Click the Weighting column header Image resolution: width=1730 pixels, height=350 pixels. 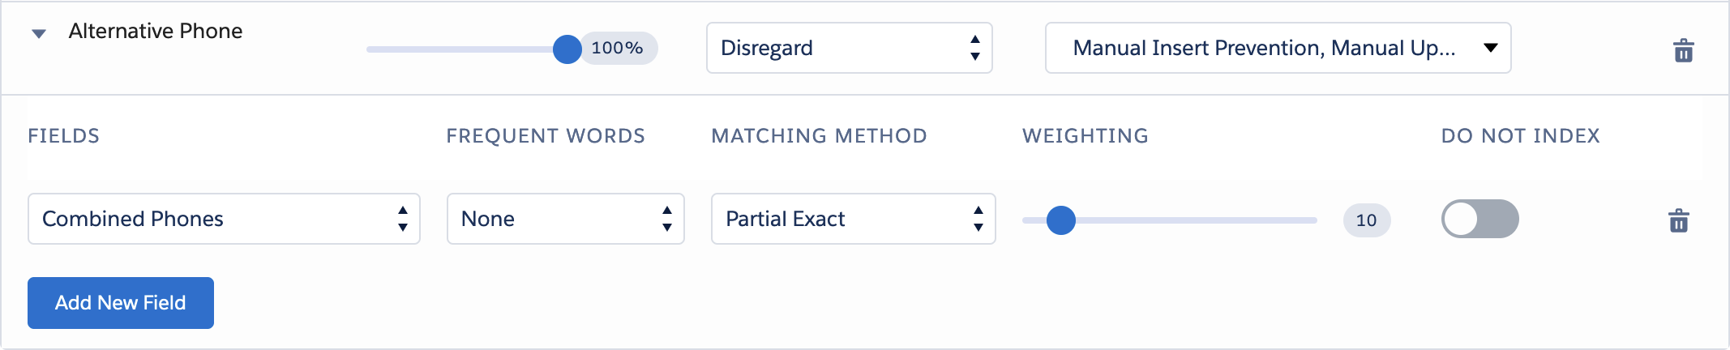tap(1086, 135)
